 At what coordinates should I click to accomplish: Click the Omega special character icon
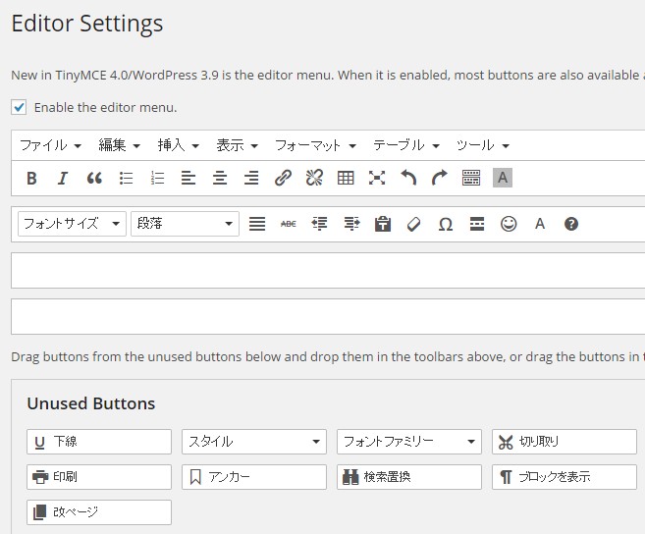[x=446, y=224]
